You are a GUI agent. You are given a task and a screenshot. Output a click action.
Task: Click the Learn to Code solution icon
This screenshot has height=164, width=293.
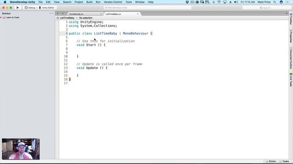(x=4, y=17)
